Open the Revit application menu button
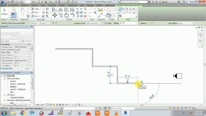The image size is (206, 116). pos(3,3)
